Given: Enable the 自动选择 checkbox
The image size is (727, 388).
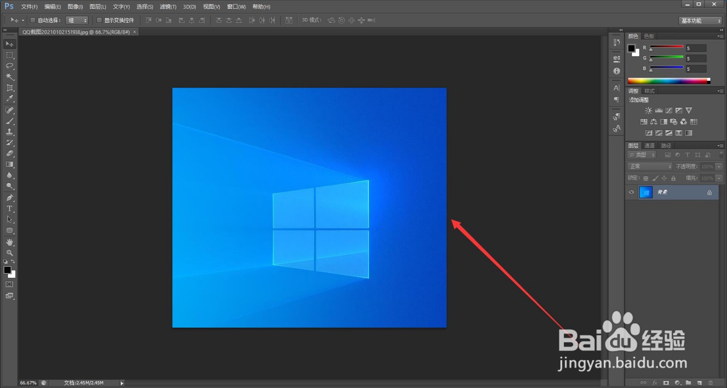Looking at the screenshot, I should click(33, 20).
